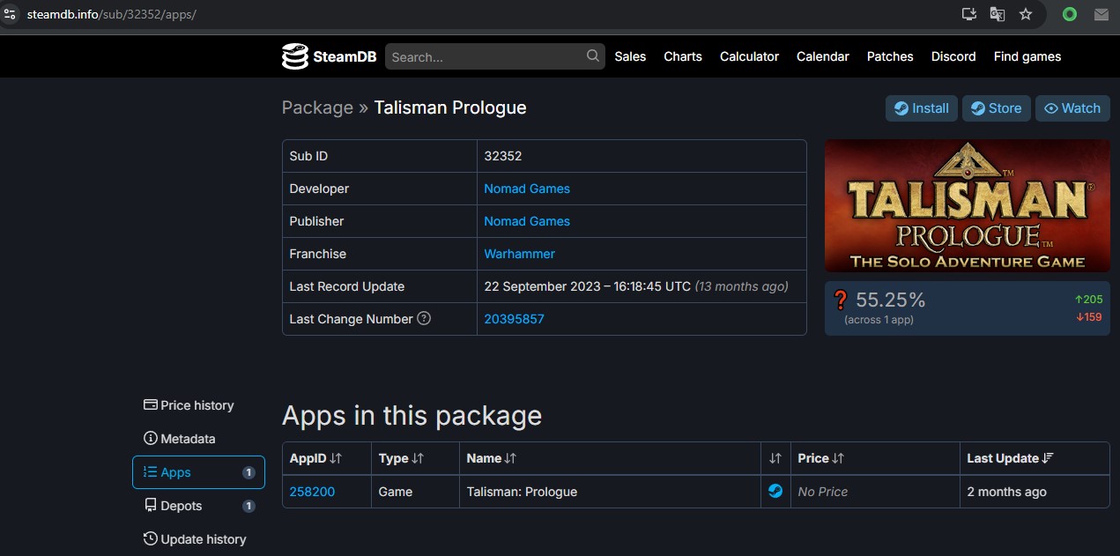The image size is (1120, 556).
Task: Open site information icon in address bar
Action: click(x=11, y=14)
